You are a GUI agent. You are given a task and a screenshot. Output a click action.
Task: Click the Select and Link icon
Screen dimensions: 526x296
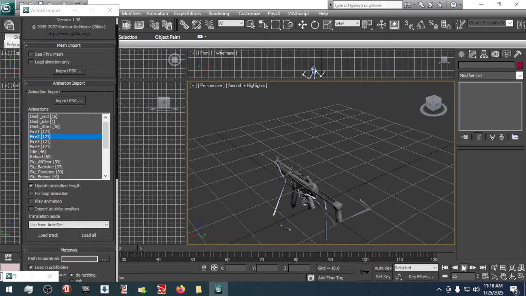(184, 25)
